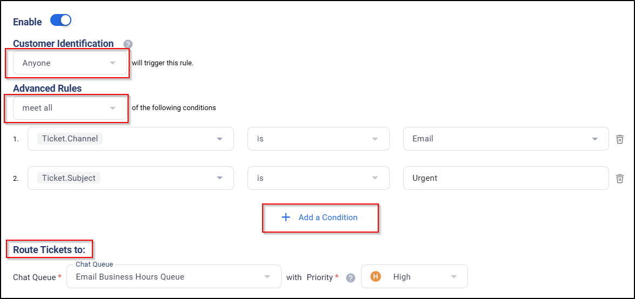Click the Priority help question mark icon
Screen dimensions: 635x299
pos(351,278)
